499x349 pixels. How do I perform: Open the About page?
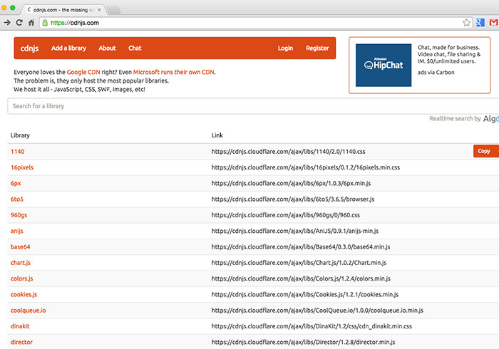click(107, 48)
